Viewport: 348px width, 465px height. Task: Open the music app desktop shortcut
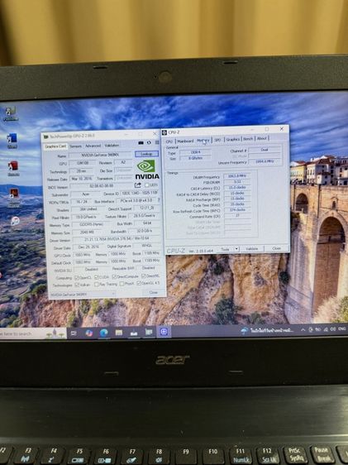(x=15, y=221)
